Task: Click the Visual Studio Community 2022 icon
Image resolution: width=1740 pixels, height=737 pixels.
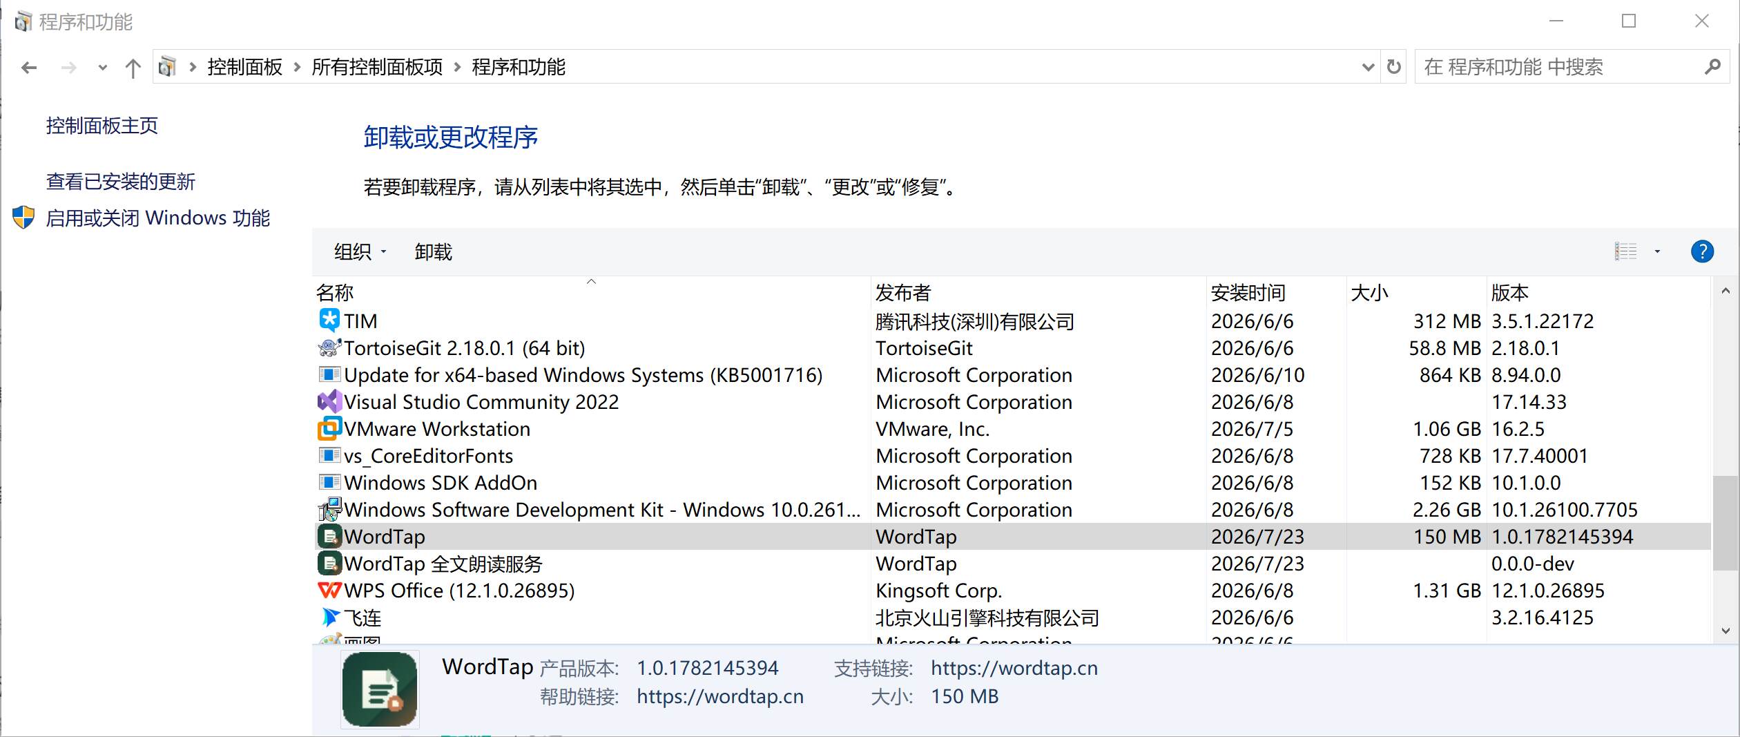Action: 329,401
